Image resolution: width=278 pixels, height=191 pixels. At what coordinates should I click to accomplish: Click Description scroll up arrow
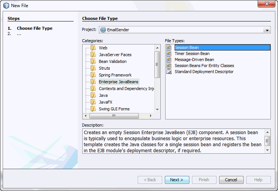coord(267,132)
